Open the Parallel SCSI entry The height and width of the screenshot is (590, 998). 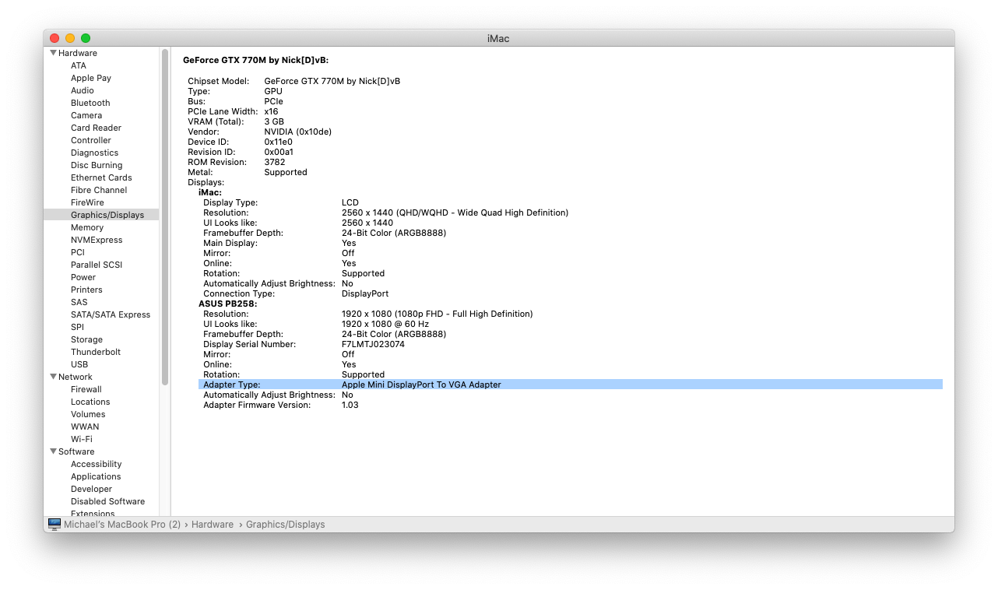tap(97, 265)
